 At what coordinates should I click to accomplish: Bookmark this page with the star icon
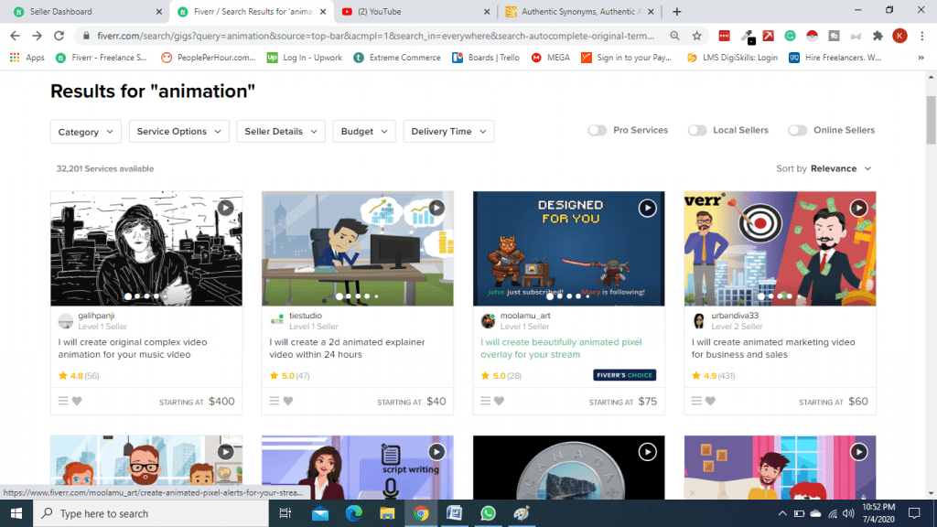[696, 36]
